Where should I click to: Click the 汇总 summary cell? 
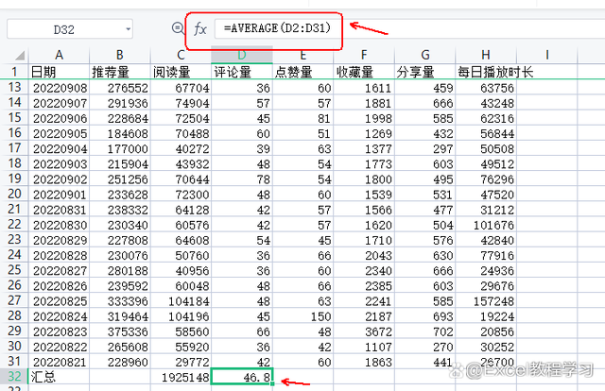tap(59, 377)
